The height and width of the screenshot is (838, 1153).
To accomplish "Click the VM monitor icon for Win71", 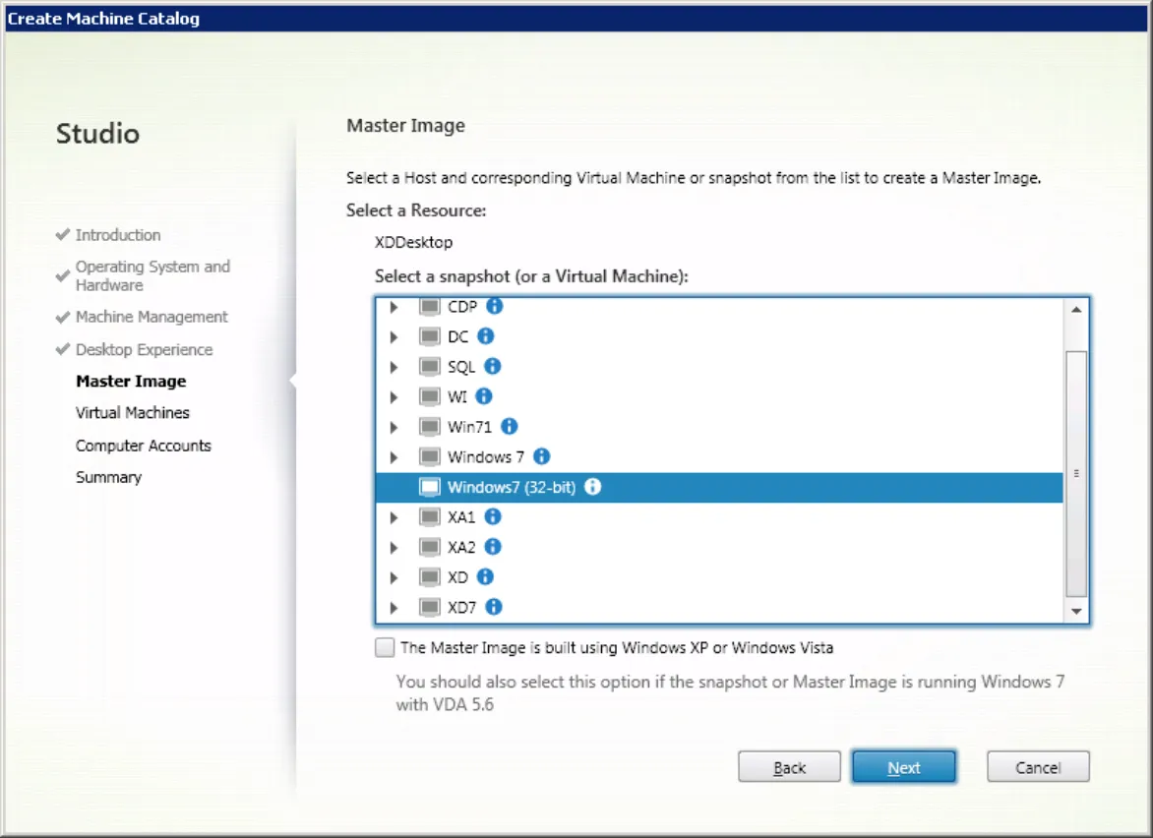I will [x=430, y=426].
